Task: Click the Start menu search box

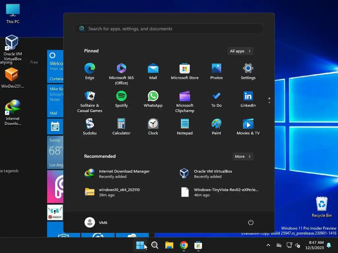Action: [x=169, y=29]
